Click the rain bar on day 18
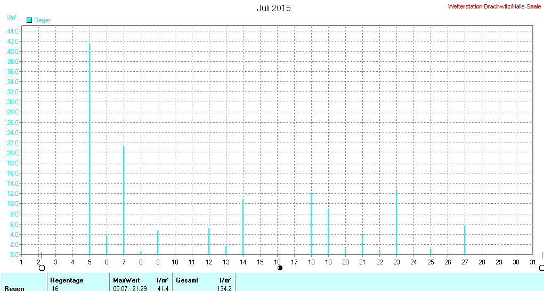Image resolution: width=544 pixels, height=291 pixels. pyautogui.click(x=311, y=224)
